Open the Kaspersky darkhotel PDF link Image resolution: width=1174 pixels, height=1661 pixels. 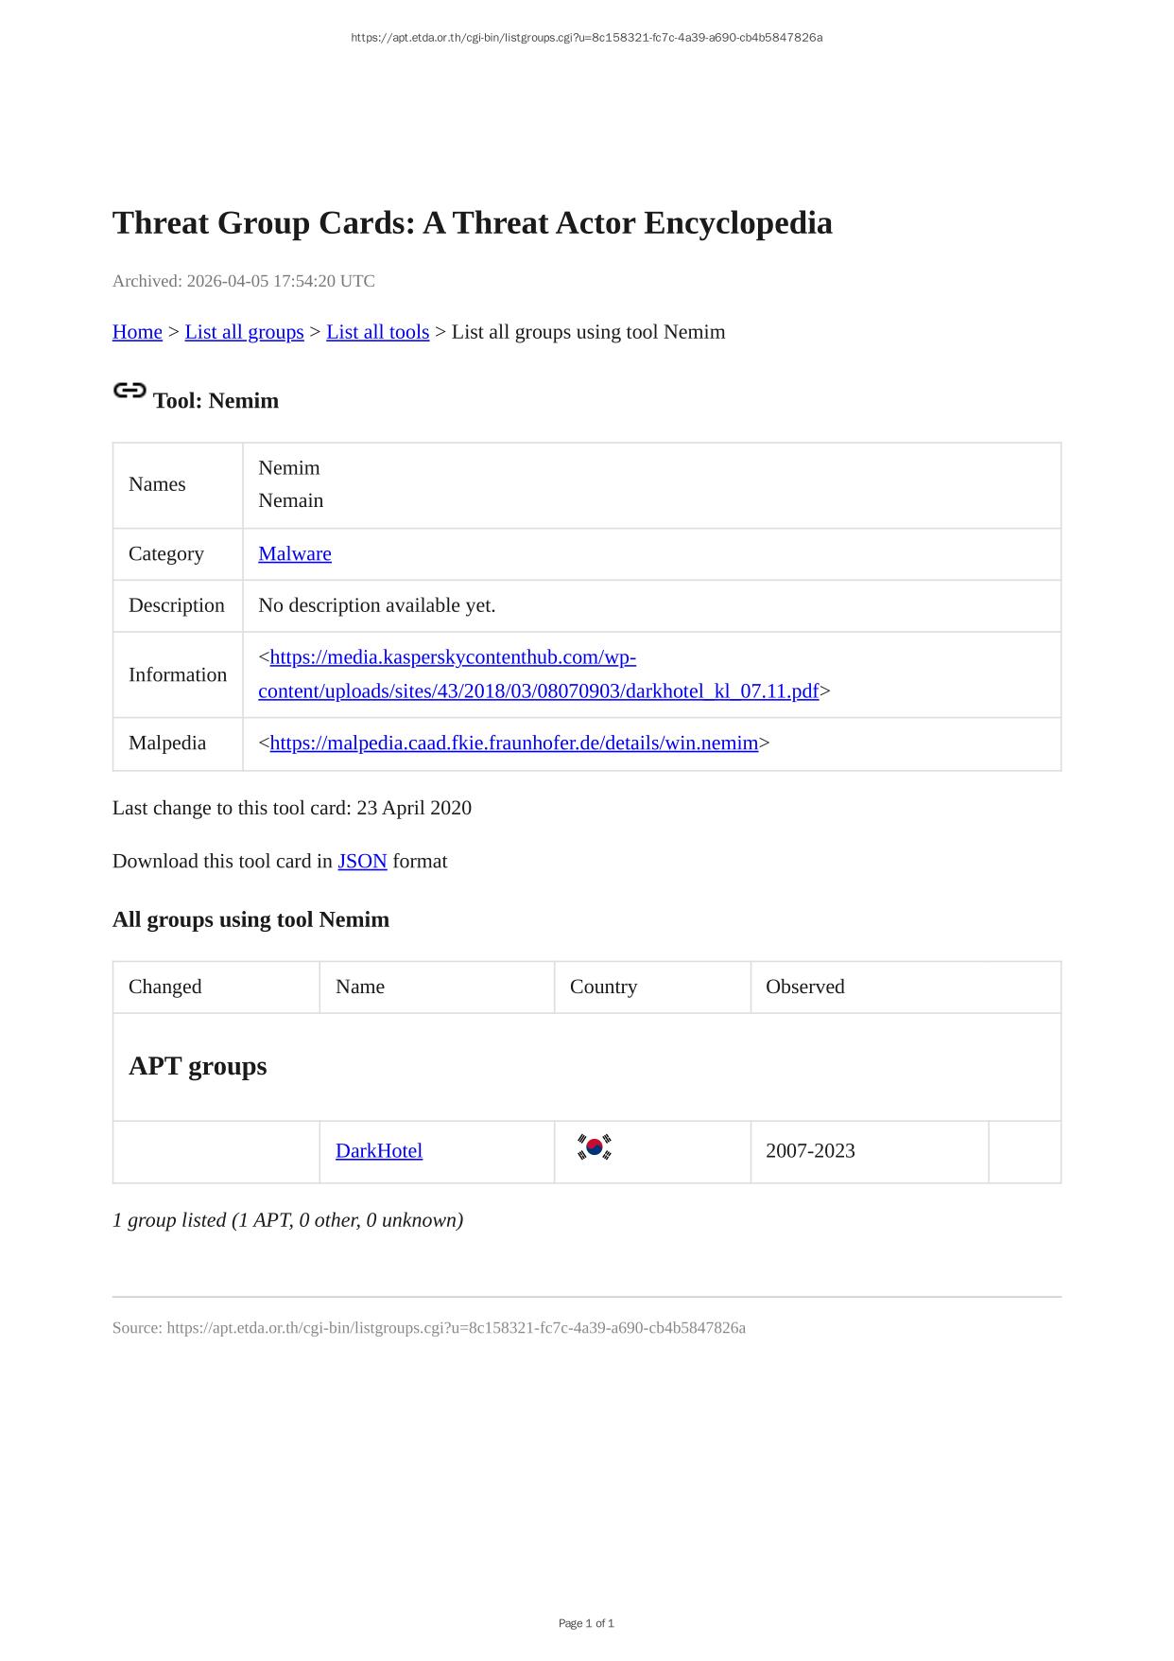tap(538, 691)
